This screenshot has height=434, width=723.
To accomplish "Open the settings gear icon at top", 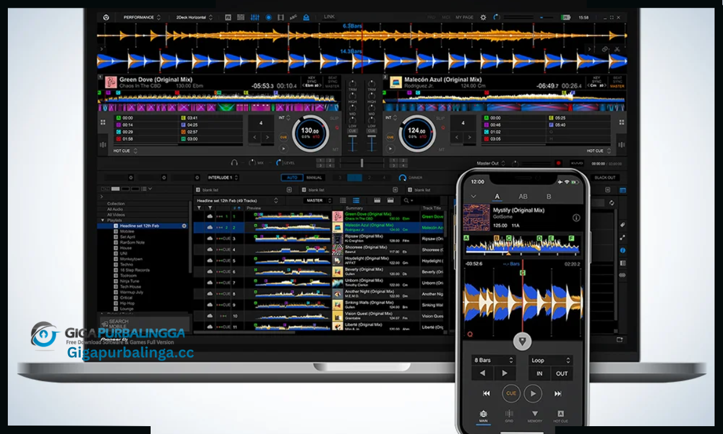I will [x=483, y=17].
